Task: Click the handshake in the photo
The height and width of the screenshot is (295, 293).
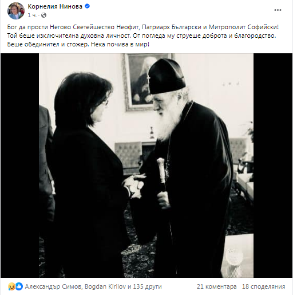Action: pos(134,186)
